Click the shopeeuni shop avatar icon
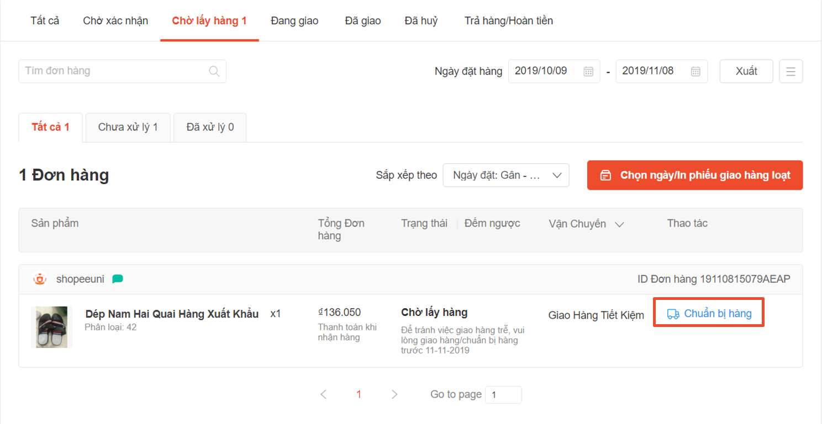Viewport: 822px width, 424px height. tap(40, 279)
